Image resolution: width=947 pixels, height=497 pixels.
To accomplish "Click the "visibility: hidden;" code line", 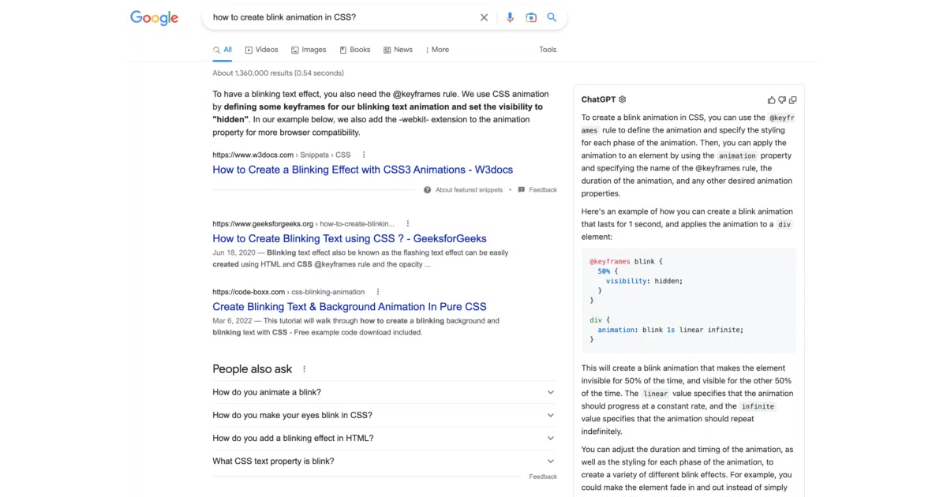I will (x=644, y=281).
